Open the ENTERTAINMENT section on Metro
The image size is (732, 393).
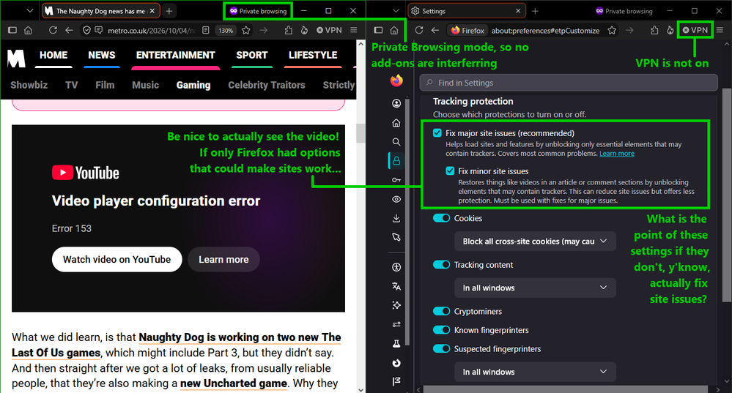[x=176, y=55]
